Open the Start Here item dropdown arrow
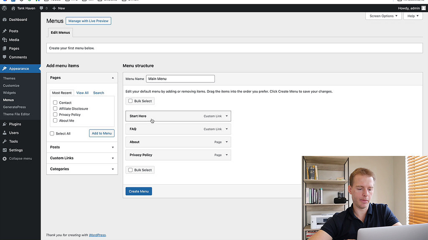 [x=226, y=116]
